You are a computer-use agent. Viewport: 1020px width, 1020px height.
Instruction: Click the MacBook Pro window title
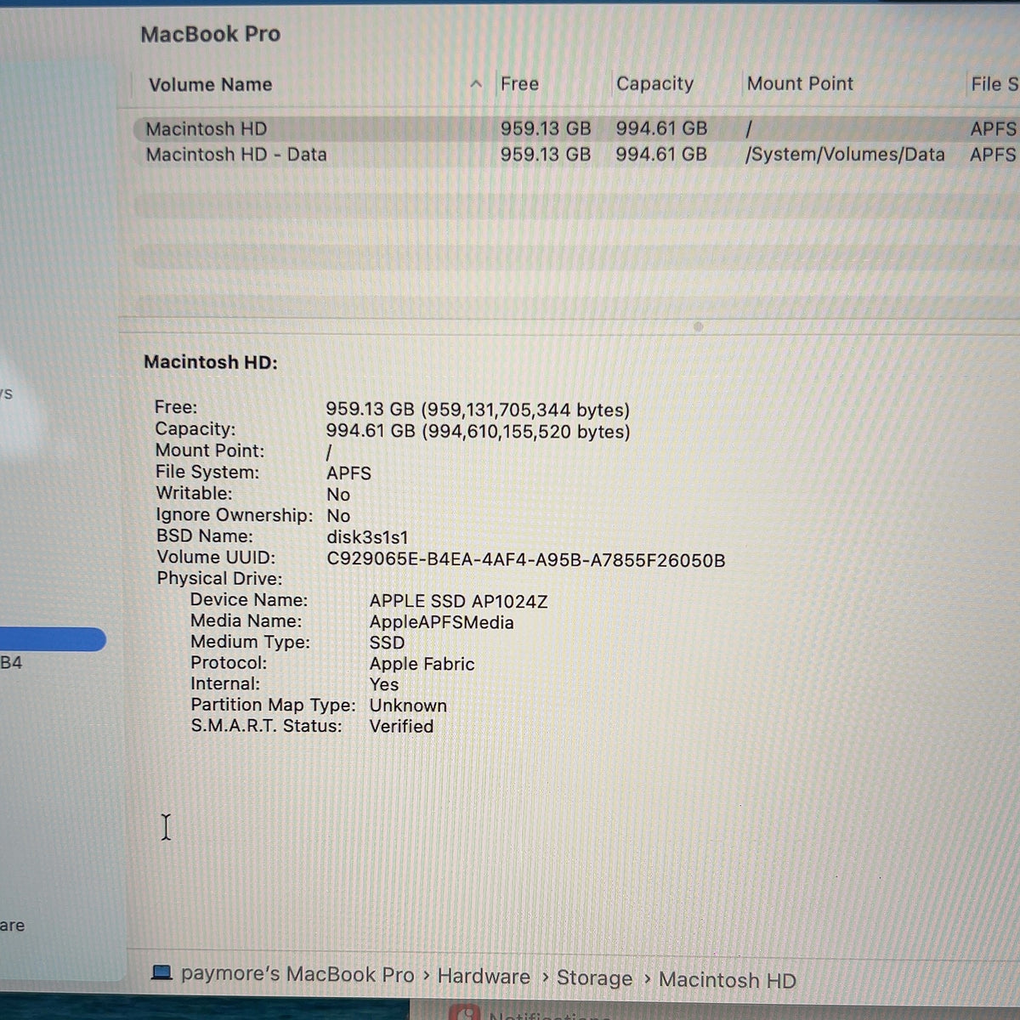coord(210,34)
